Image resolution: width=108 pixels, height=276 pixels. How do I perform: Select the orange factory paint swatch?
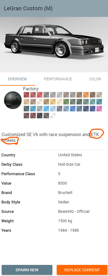86,95
